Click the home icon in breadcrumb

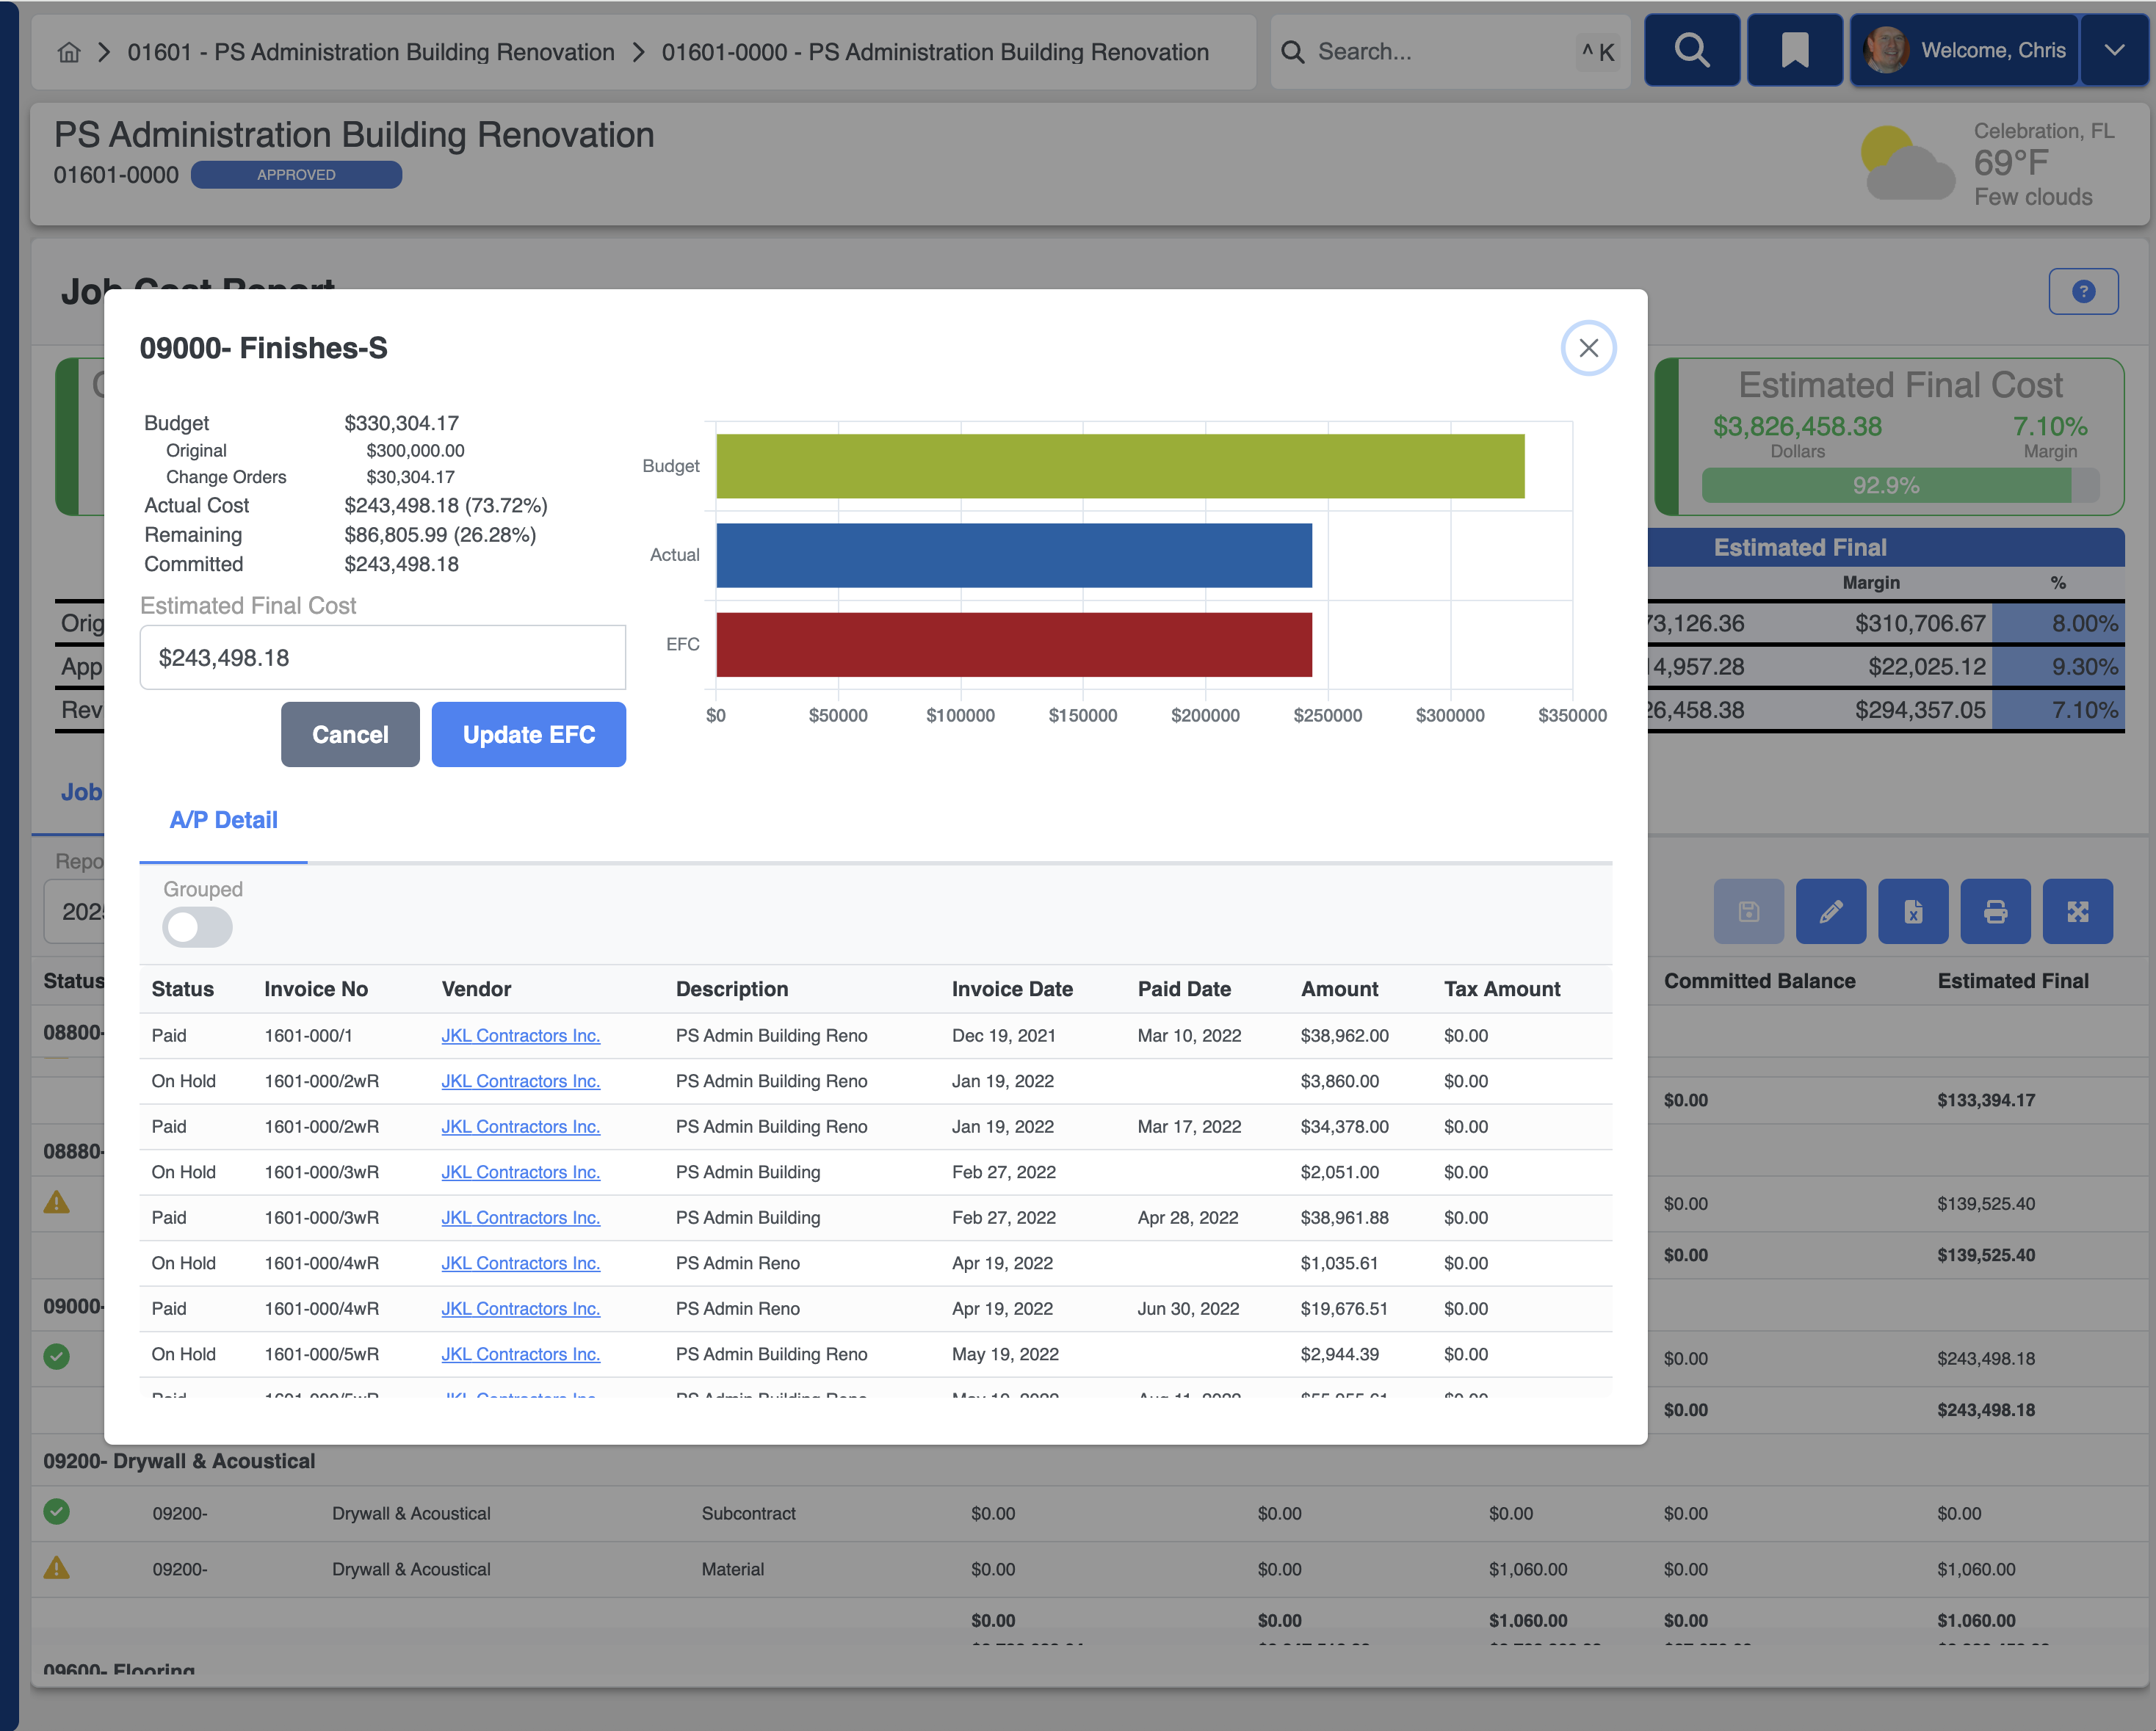69,52
